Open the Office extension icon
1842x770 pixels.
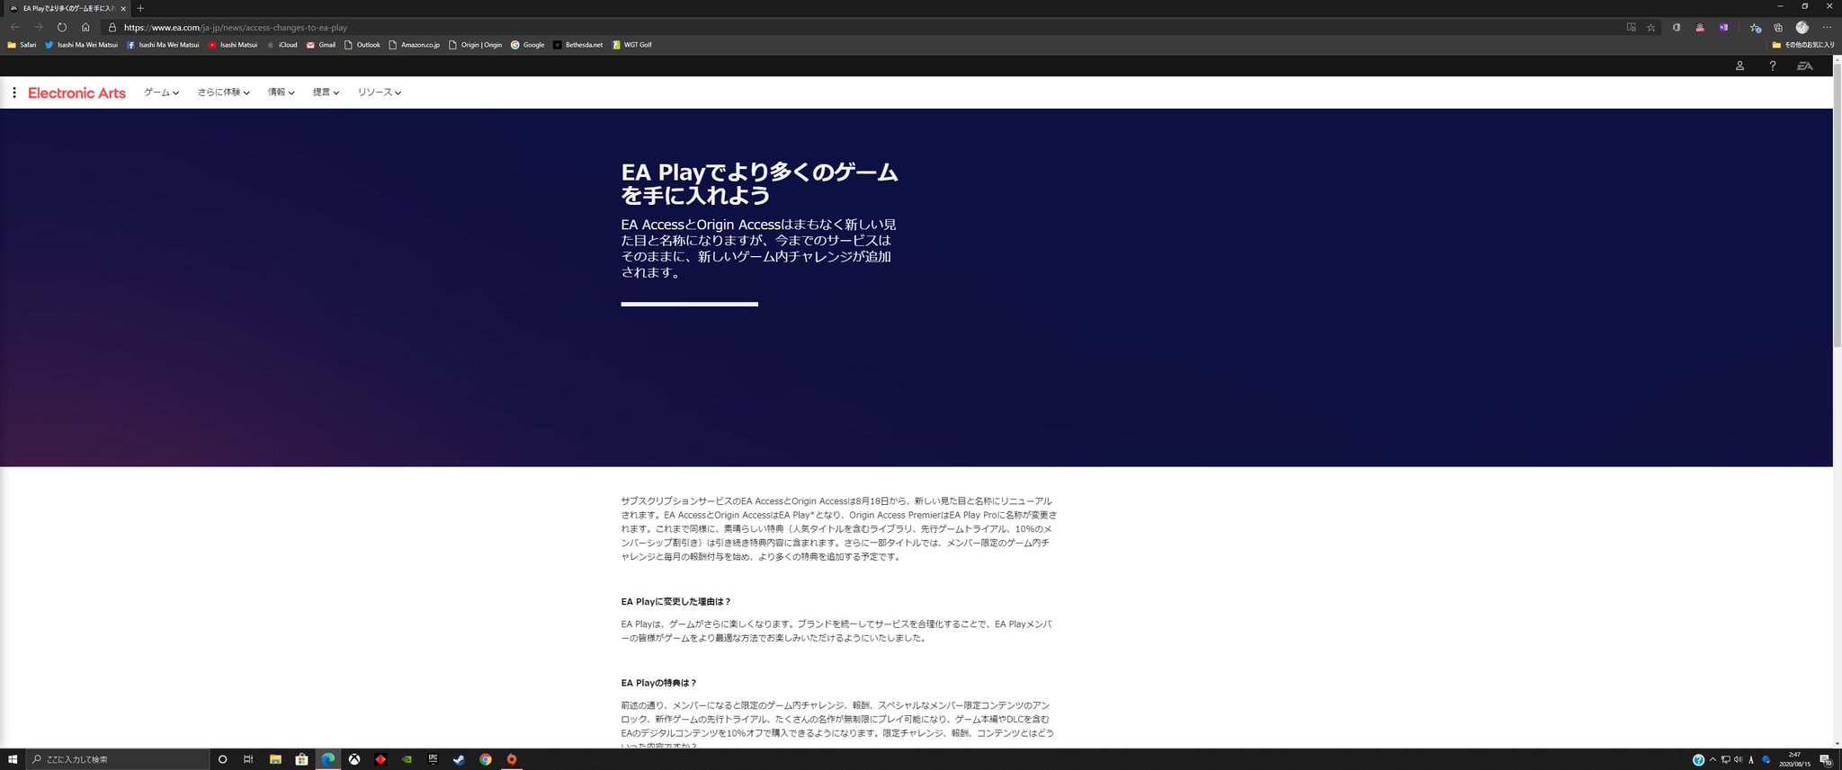1677,27
